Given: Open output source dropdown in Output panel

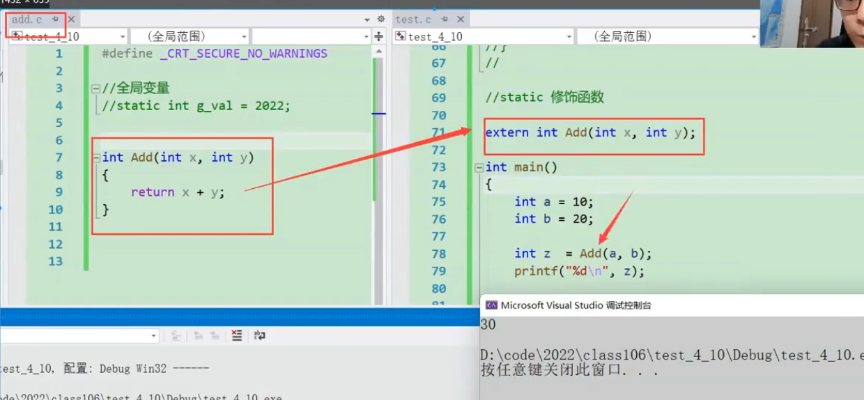Looking at the screenshot, I should coord(80,336).
